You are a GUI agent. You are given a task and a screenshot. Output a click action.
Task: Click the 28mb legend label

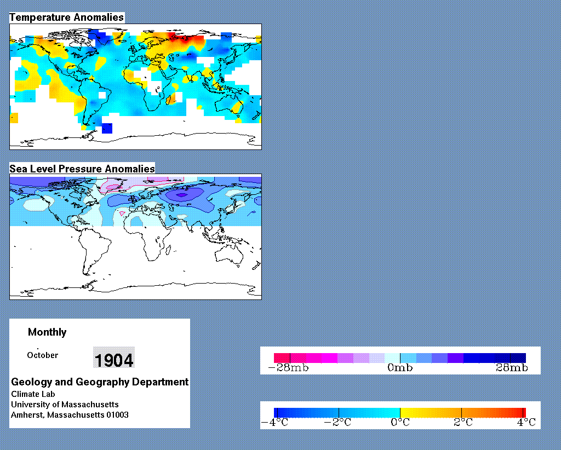coord(512,368)
